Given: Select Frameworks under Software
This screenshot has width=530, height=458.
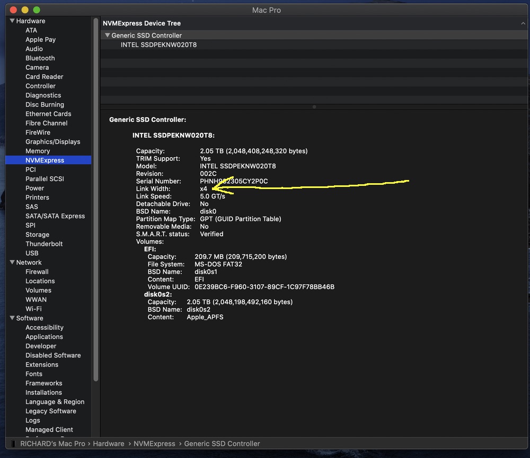Looking at the screenshot, I should click(x=43, y=383).
